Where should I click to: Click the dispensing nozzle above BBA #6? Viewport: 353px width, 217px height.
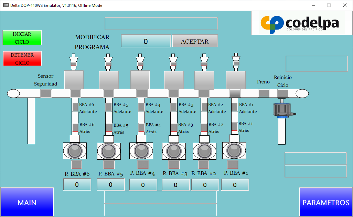[x=74, y=62]
